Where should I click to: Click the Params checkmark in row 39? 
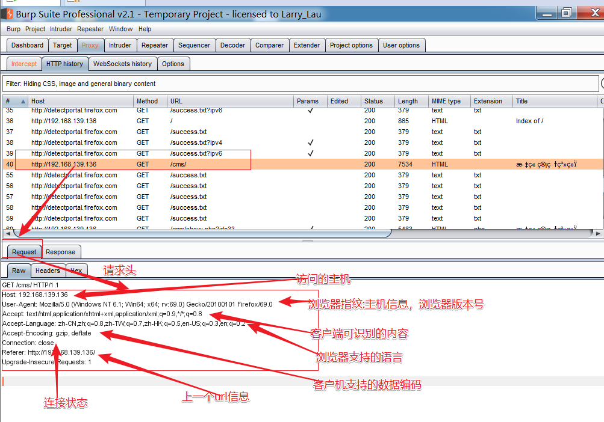[x=311, y=153]
